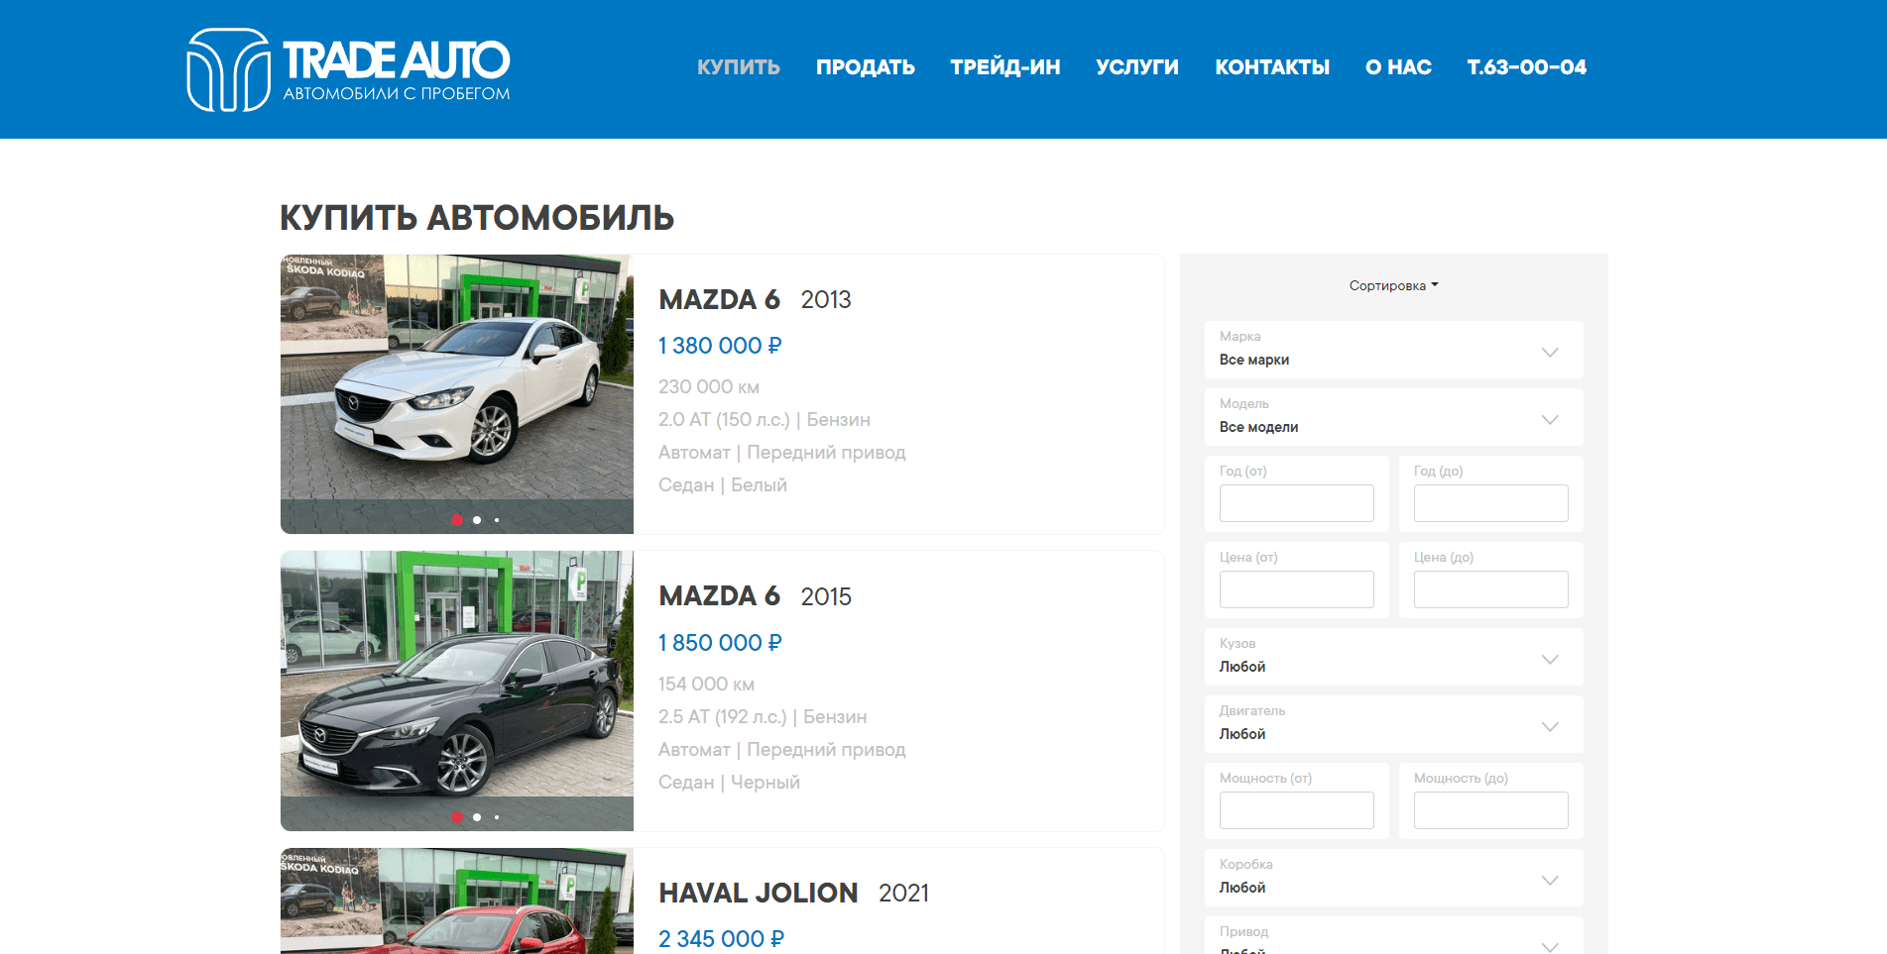Click the Мощность (от) input field
This screenshot has height=954, width=1887.
1296,810
